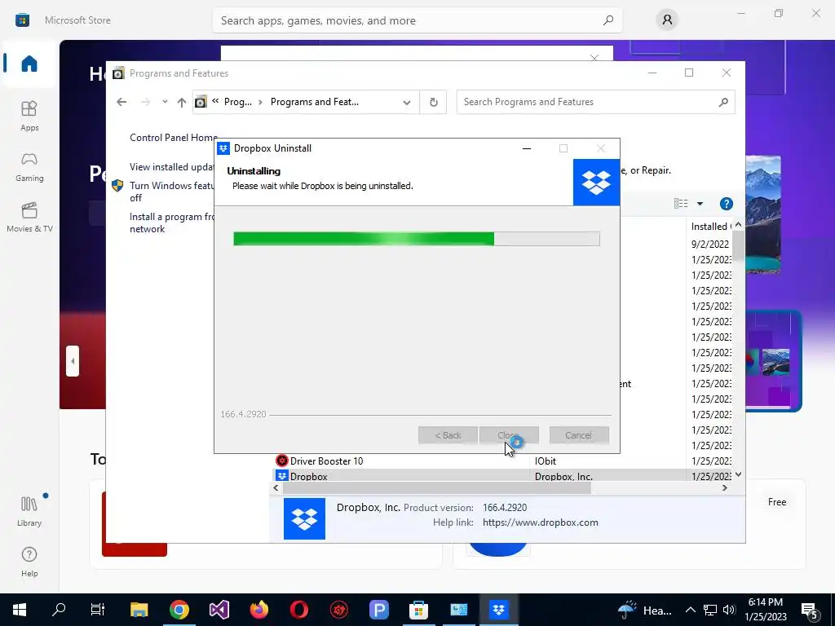Image resolution: width=835 pixels, height=626 pixels.
Task: Open Gaming section in Microsoft Store
Action: tap(29, 166)
